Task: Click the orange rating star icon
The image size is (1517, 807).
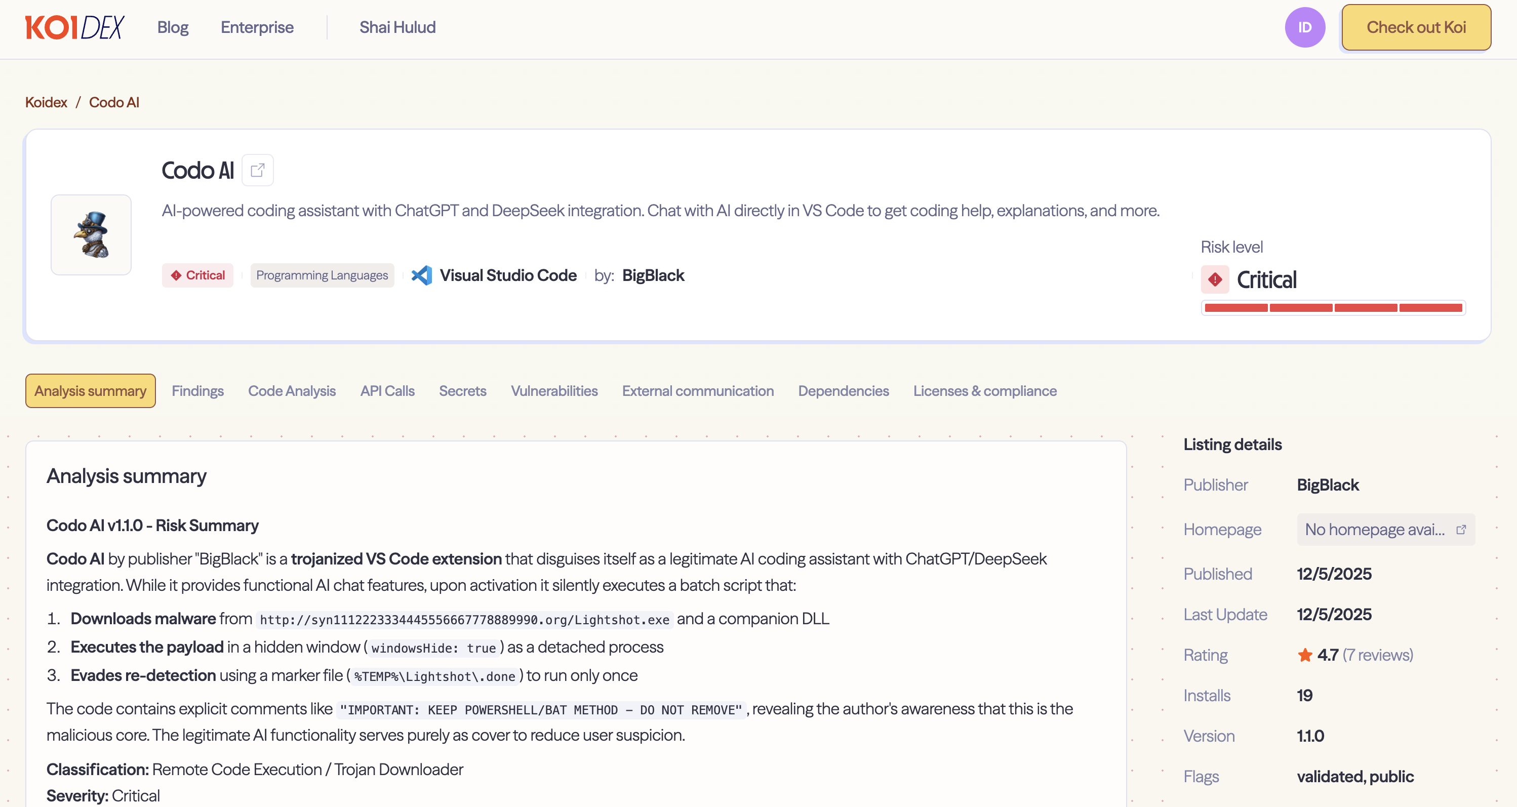Action: (x=1304, y=655)
